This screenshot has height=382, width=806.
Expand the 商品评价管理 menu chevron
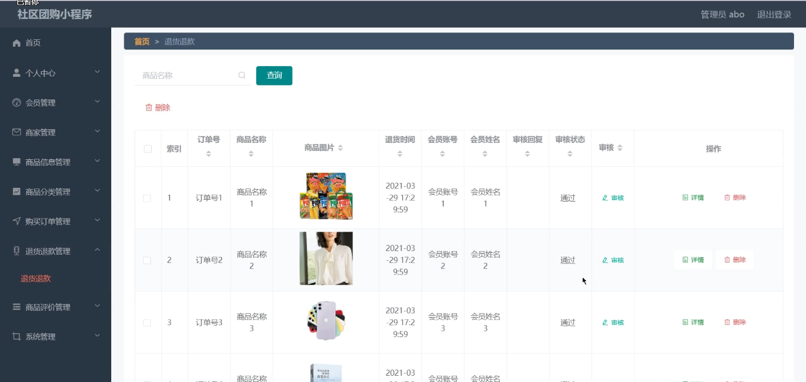(97, 306)
